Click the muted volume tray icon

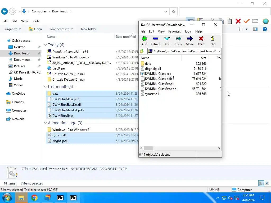point(231,198)
